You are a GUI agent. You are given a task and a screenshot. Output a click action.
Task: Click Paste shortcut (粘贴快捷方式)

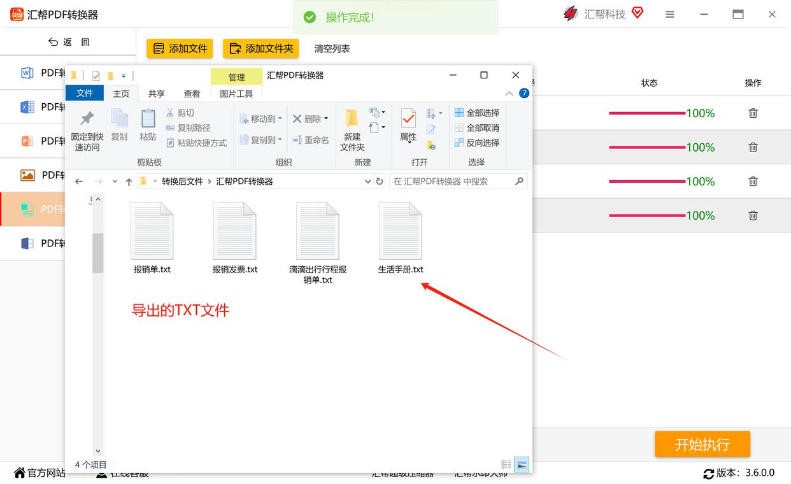click(x=196, y=143)
